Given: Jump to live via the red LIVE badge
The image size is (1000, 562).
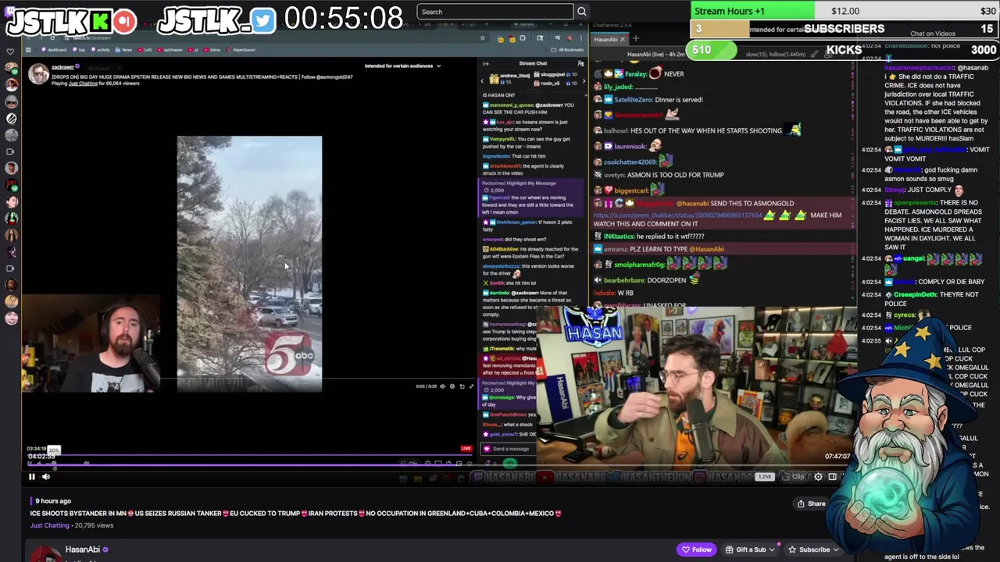Looking at the screenshot, I should point(466,449).
